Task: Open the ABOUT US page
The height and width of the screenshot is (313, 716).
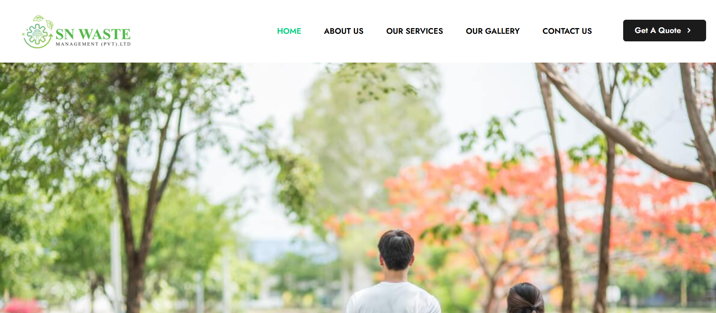Action: click(344, 31)
